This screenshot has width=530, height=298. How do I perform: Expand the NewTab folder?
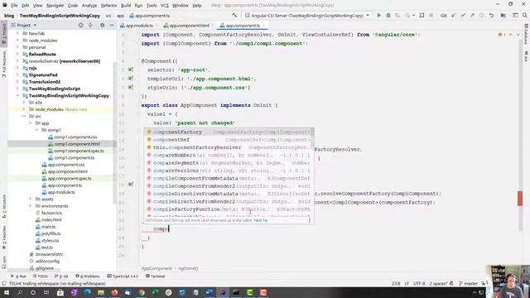point(17,33)
